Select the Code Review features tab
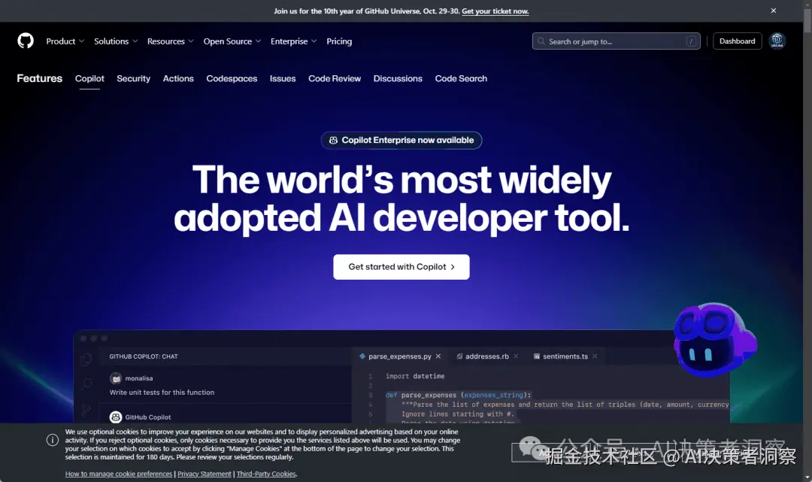This screenshot has width=812, height=482. (x=335, y=79)
